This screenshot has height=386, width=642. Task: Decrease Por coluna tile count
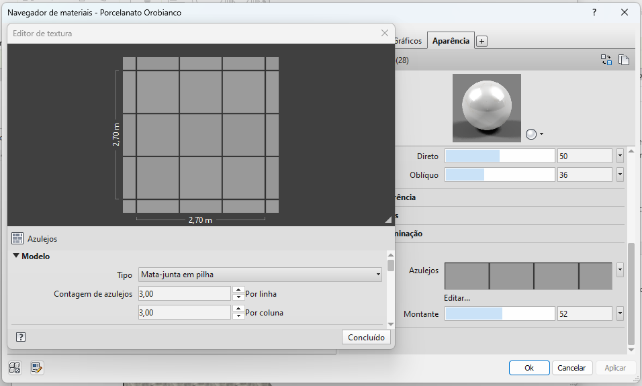click(x=238, y=316)
